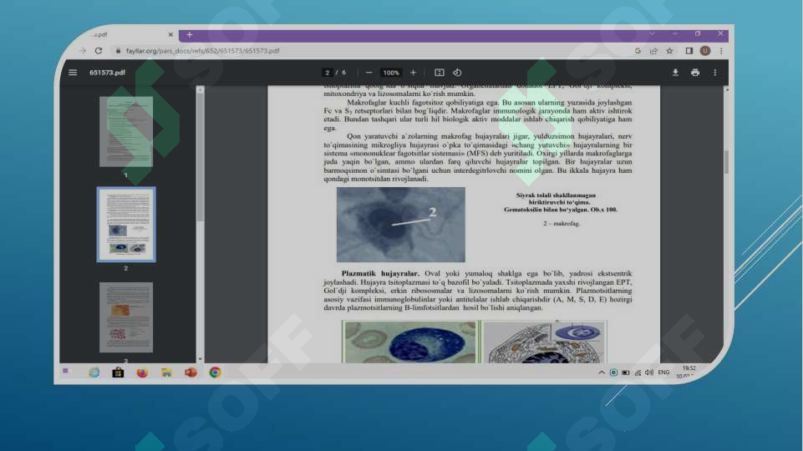Select page 1 thumbnail in sidebar

126,132
